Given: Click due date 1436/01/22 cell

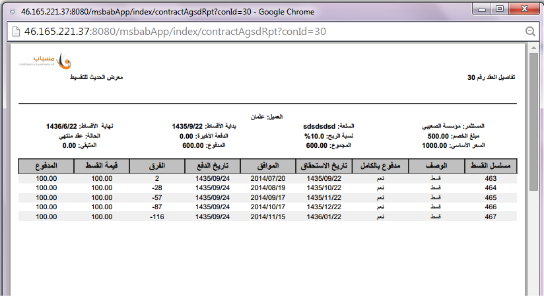Looking at the screenshot, I should pos(324,216).
